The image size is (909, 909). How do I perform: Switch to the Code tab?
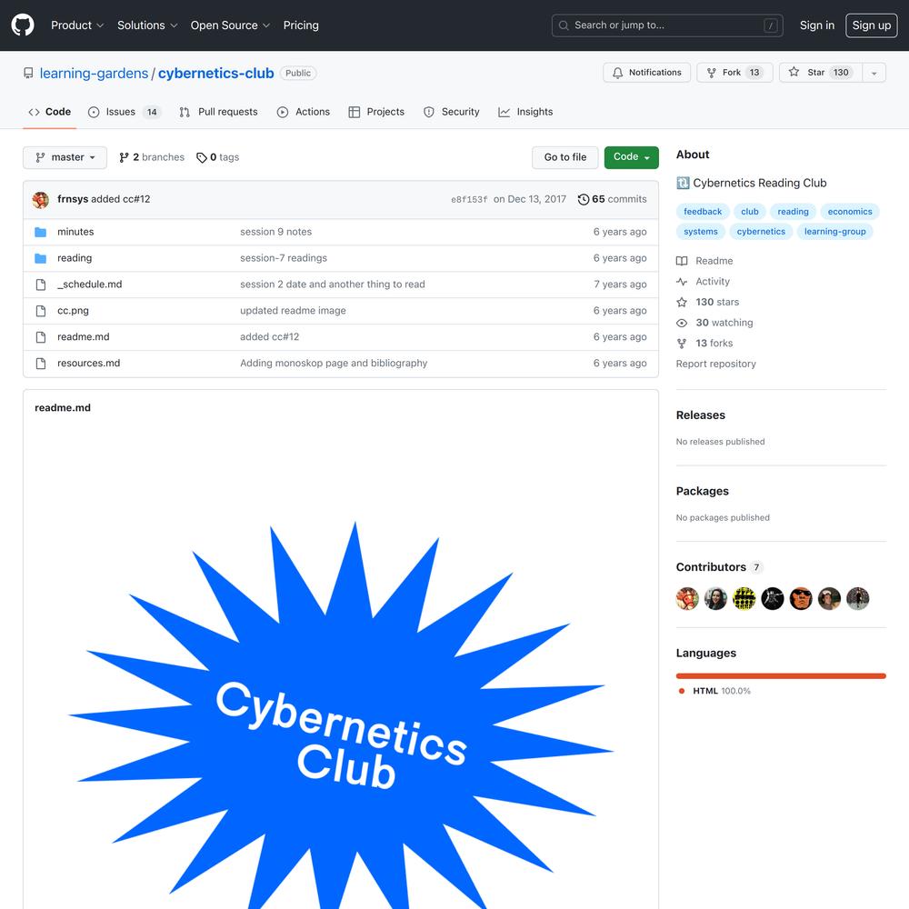click(50, 112)
